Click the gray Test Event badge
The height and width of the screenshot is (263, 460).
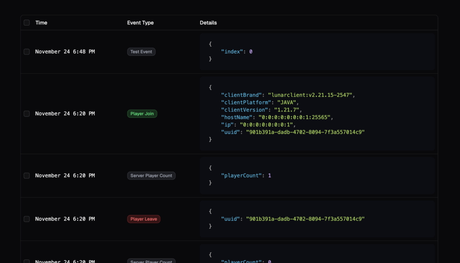pyautogui.click(x=141, y=52)
